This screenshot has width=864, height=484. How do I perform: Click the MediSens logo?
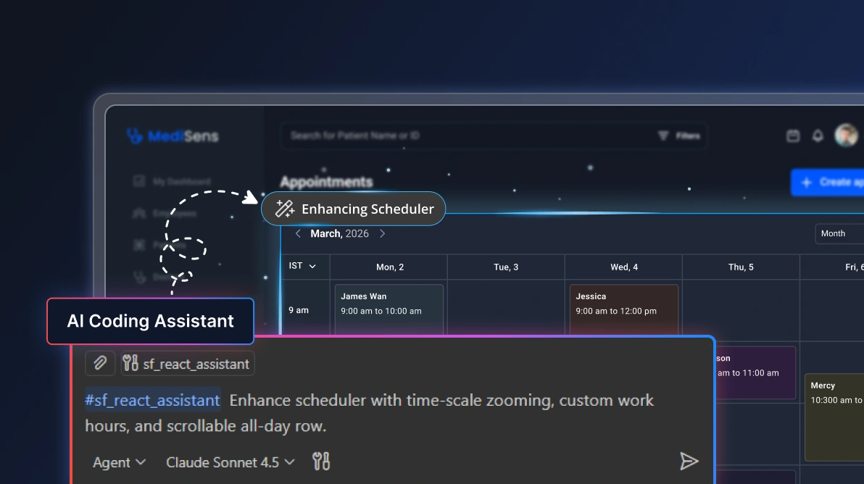tap(173, 135)
